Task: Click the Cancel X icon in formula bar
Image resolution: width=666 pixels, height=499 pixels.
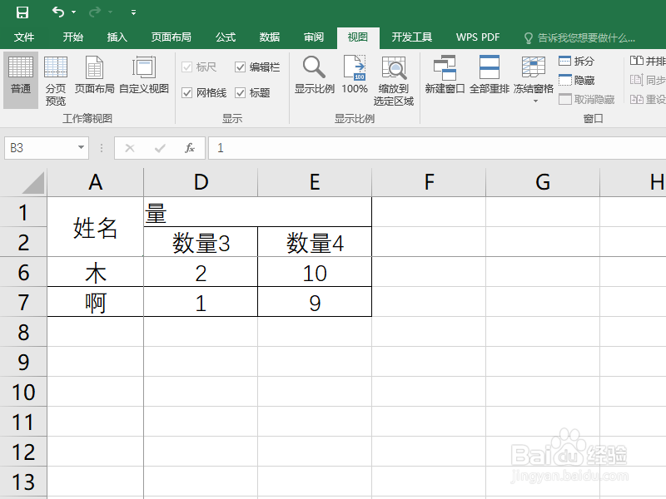Action: (130, 148)
